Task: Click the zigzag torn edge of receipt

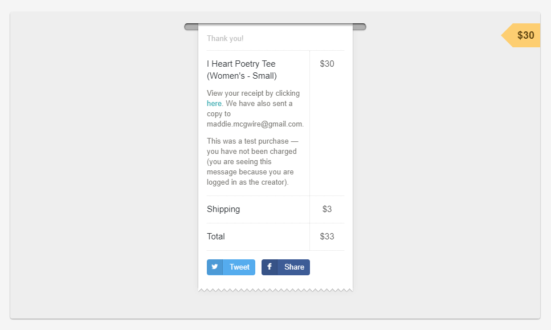Action: click(276, 290)
